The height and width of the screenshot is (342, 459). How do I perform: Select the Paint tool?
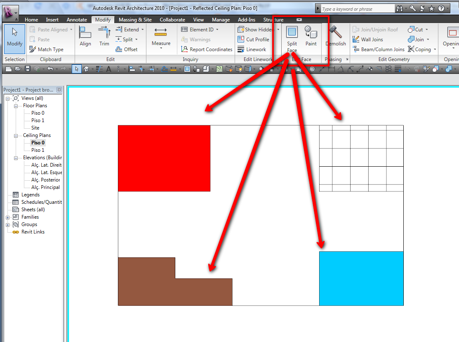[311, 36]
